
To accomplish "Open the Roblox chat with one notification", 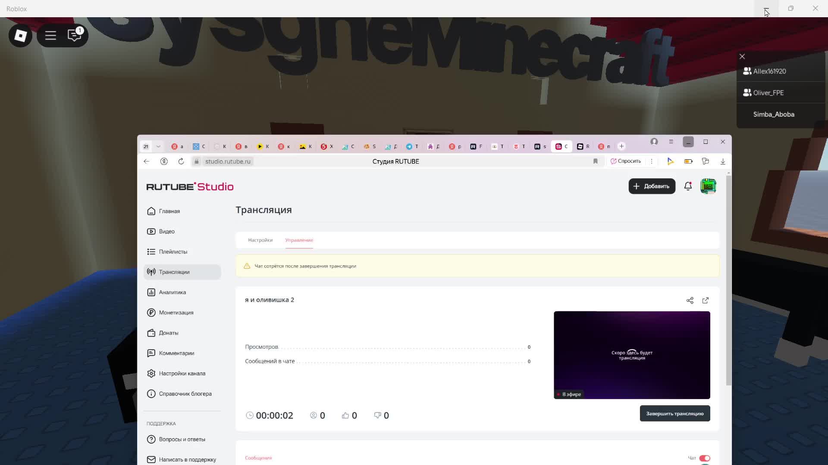I will [x=75, y=35].
